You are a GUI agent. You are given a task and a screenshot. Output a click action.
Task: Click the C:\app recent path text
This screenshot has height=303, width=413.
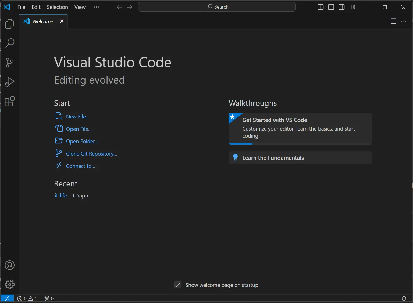(80, 196)
